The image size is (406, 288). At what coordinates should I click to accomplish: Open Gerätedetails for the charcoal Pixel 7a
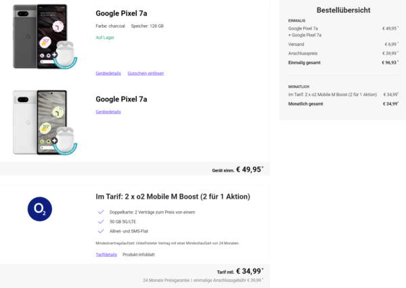pos(108,73)
